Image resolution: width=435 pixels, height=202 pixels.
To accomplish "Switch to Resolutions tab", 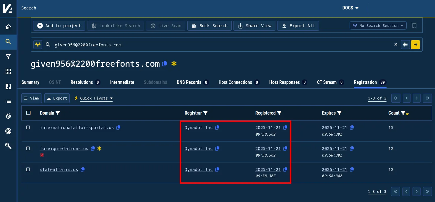I will tap(85, 82).
